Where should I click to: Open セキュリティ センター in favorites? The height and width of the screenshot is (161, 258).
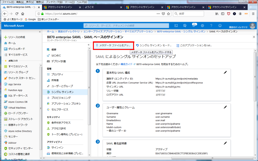tap(18, 148)
